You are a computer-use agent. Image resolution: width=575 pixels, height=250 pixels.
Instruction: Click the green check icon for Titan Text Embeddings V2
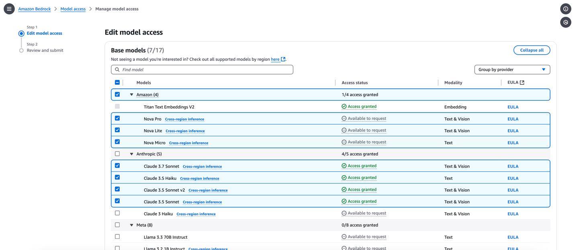[x=344, y=107]
